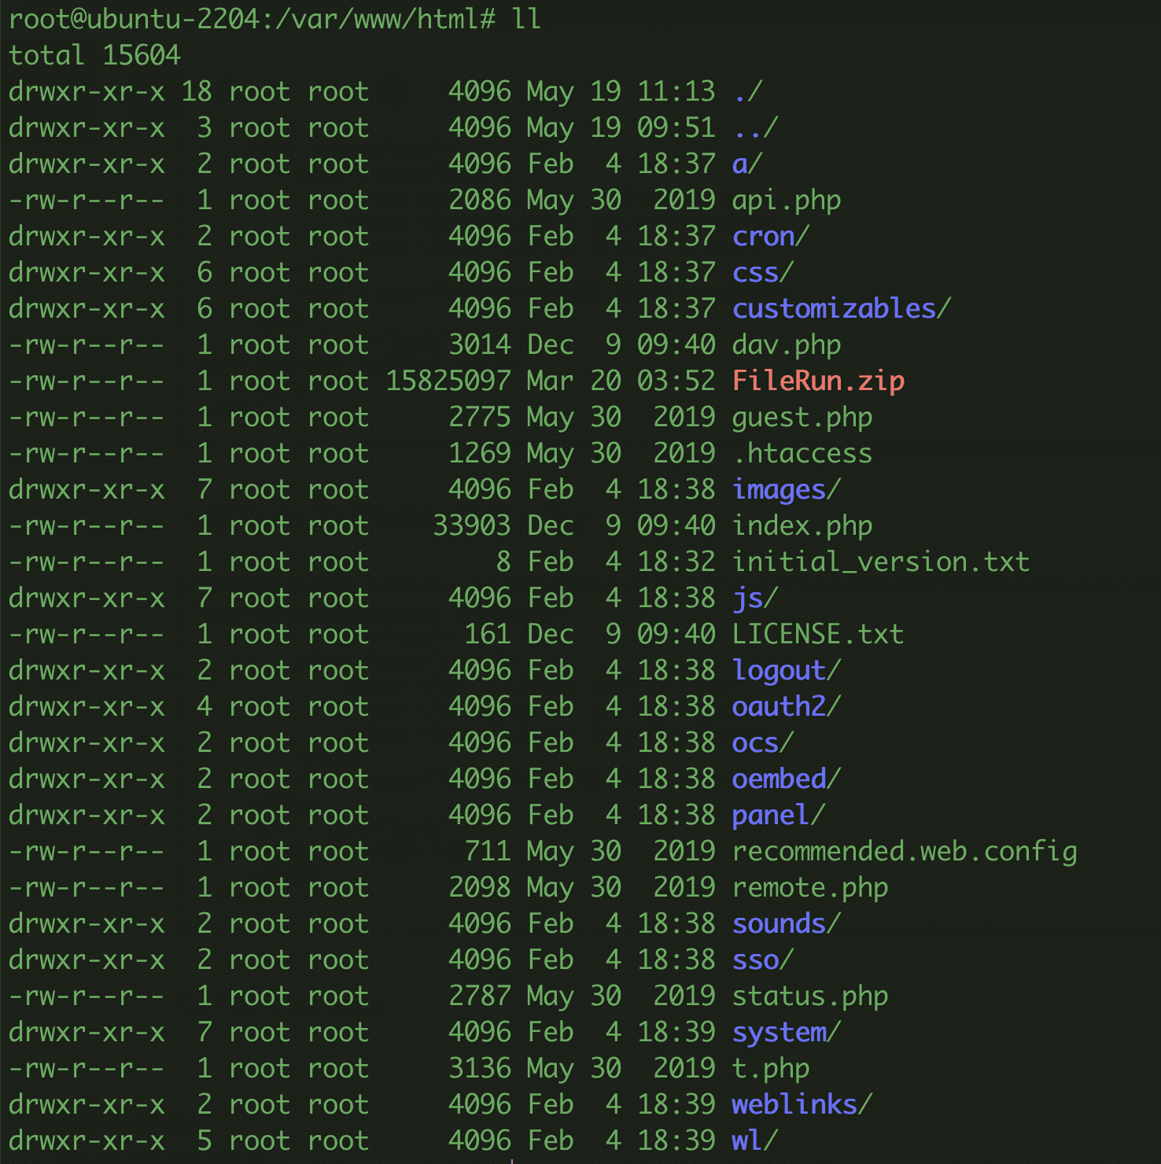The height and width of the screenshot is (1164, 1161).
Task: Select the index.php file entry
Action: (x=802, y=526)
